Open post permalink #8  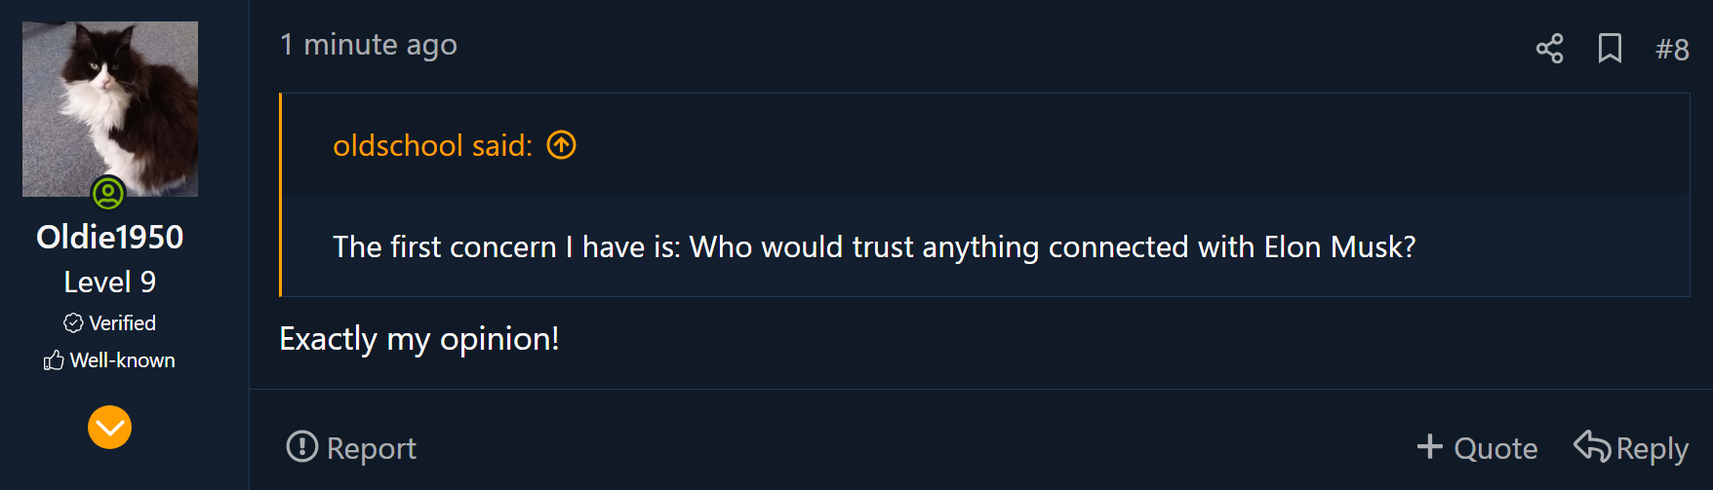pos(1672,49)
